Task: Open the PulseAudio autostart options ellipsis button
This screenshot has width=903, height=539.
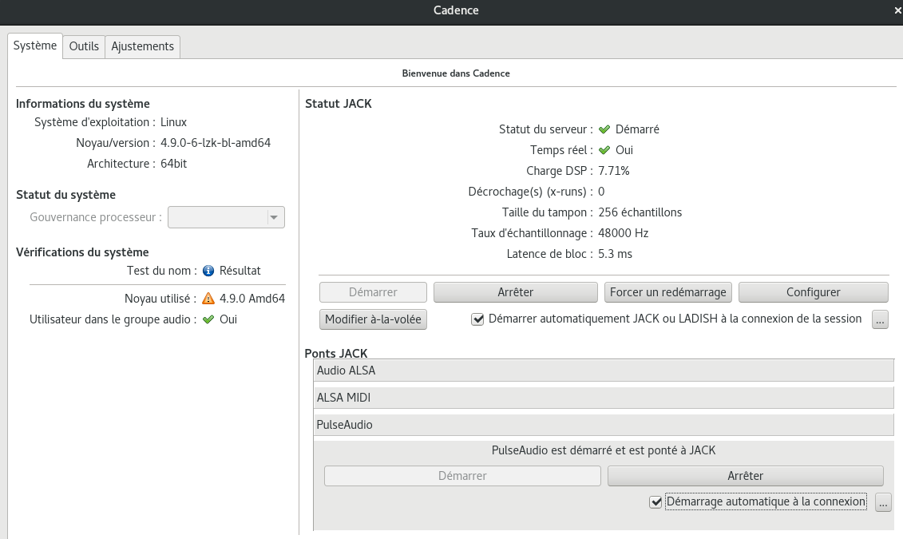Action: 883,502
